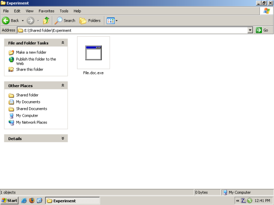Click the Experiment taskbar button
274x205 pixels.
pos(72,201)
